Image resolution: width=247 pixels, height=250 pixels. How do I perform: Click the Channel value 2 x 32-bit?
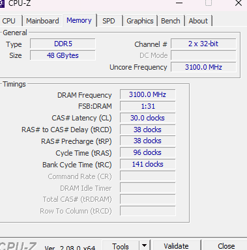[x=203, y=44]
